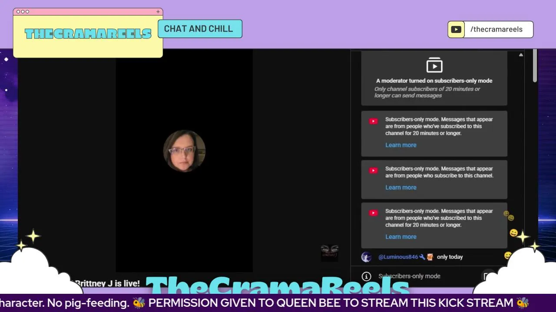Click the bee emoji before PERMISSION GIVEN
Screen dimensions: 556x312
coord(139,303)
